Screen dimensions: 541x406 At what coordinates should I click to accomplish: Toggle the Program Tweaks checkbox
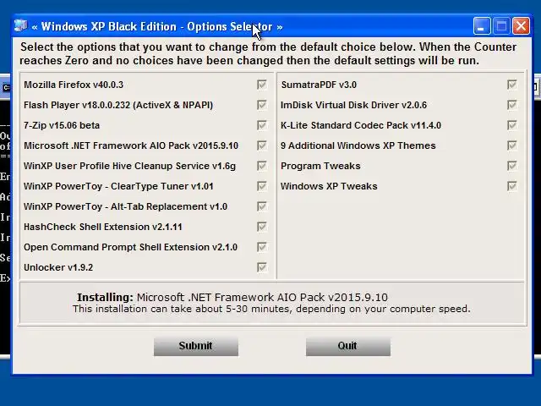[512, 166]
